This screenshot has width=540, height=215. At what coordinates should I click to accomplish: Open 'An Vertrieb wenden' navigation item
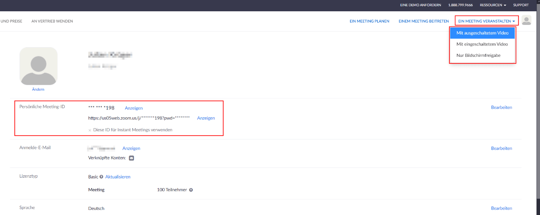(52, 21)
